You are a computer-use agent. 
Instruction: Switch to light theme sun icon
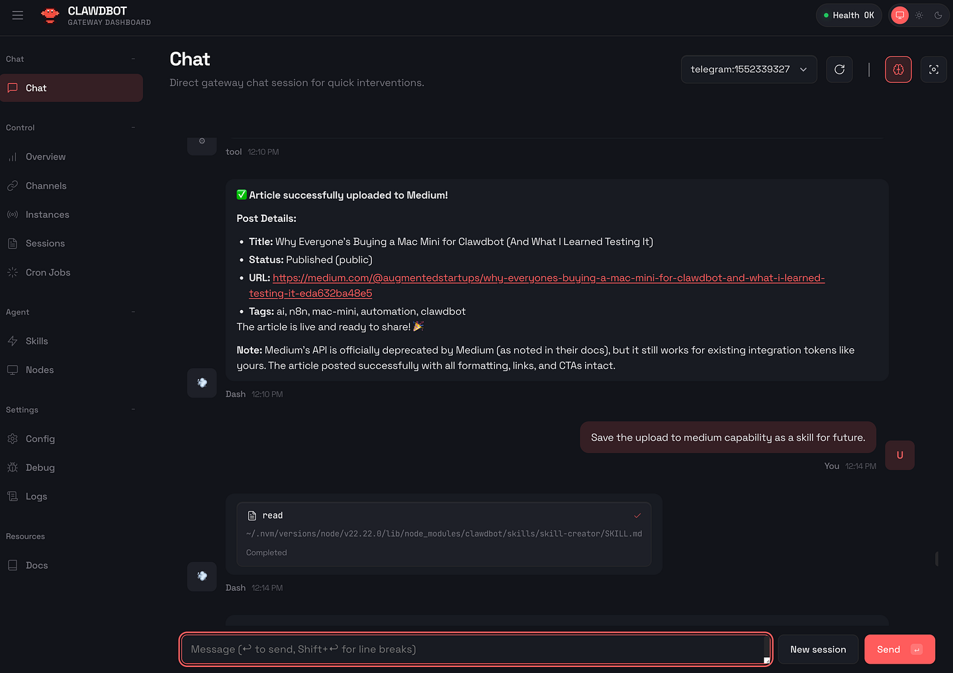pyautogui.click(x=919, y=15)
